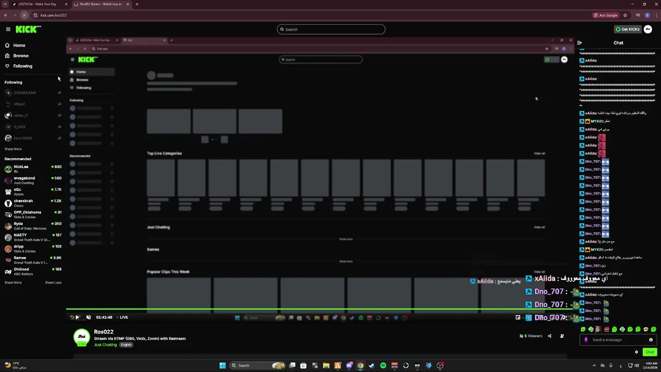Open recommended channel NASTY
Screen dimensions: 661x372
click(33, 237)
